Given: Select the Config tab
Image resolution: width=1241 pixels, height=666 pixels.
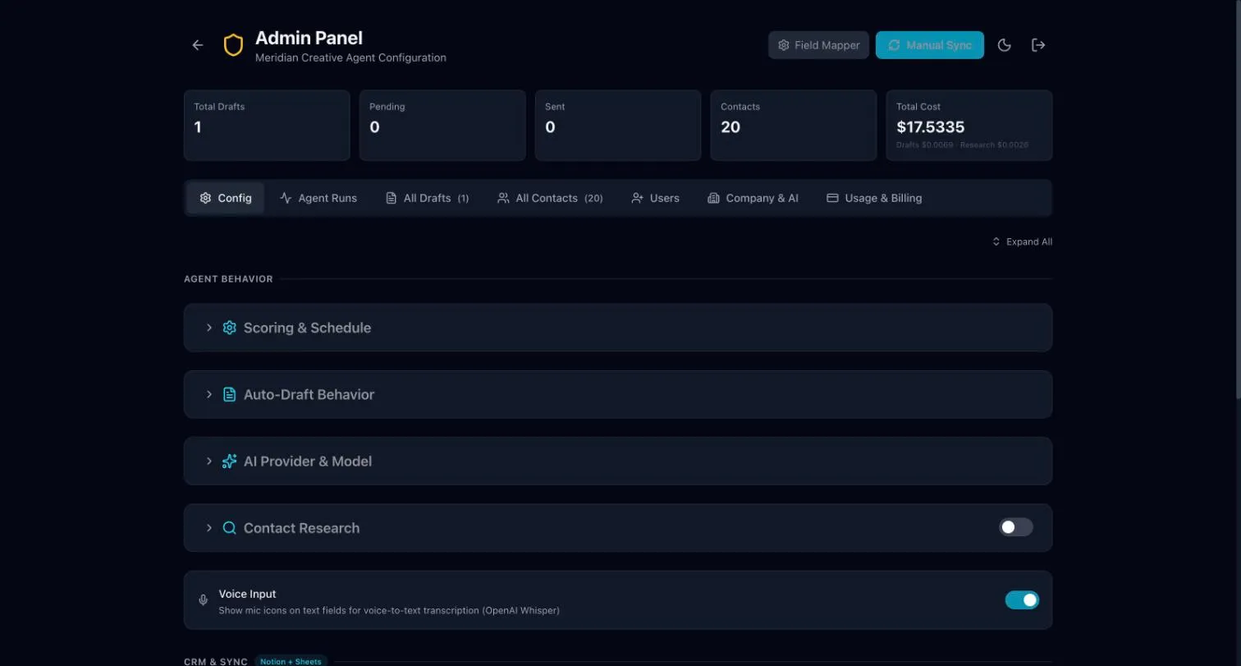Looking at the screenshot, I should point(226,198).
